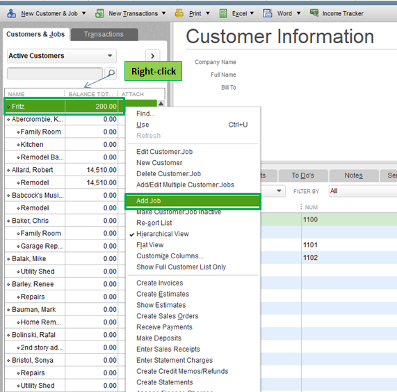Switch to the Transactions tab
The width and height of the screenshot is (397, 392).
pyautogui.click(x=104, y=34)
